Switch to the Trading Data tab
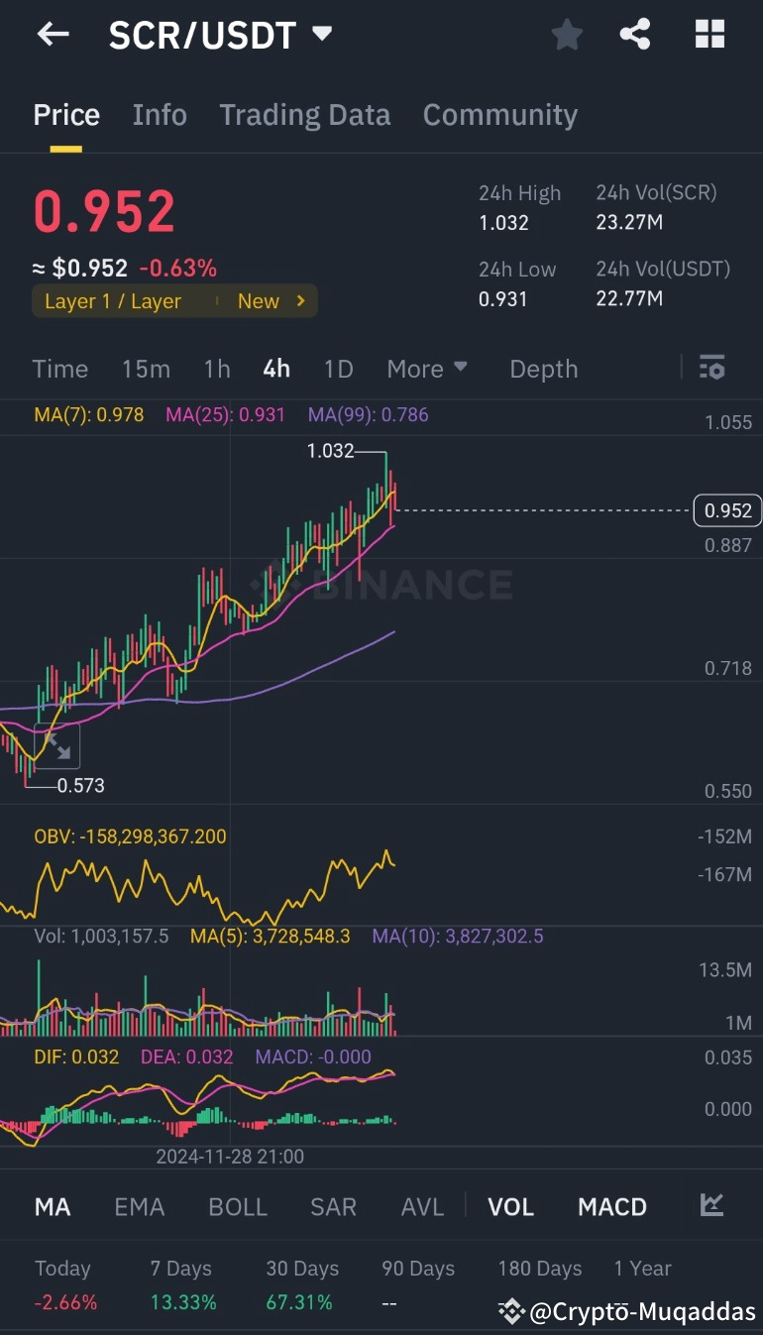763x1335 pixels. click(304, 114)
